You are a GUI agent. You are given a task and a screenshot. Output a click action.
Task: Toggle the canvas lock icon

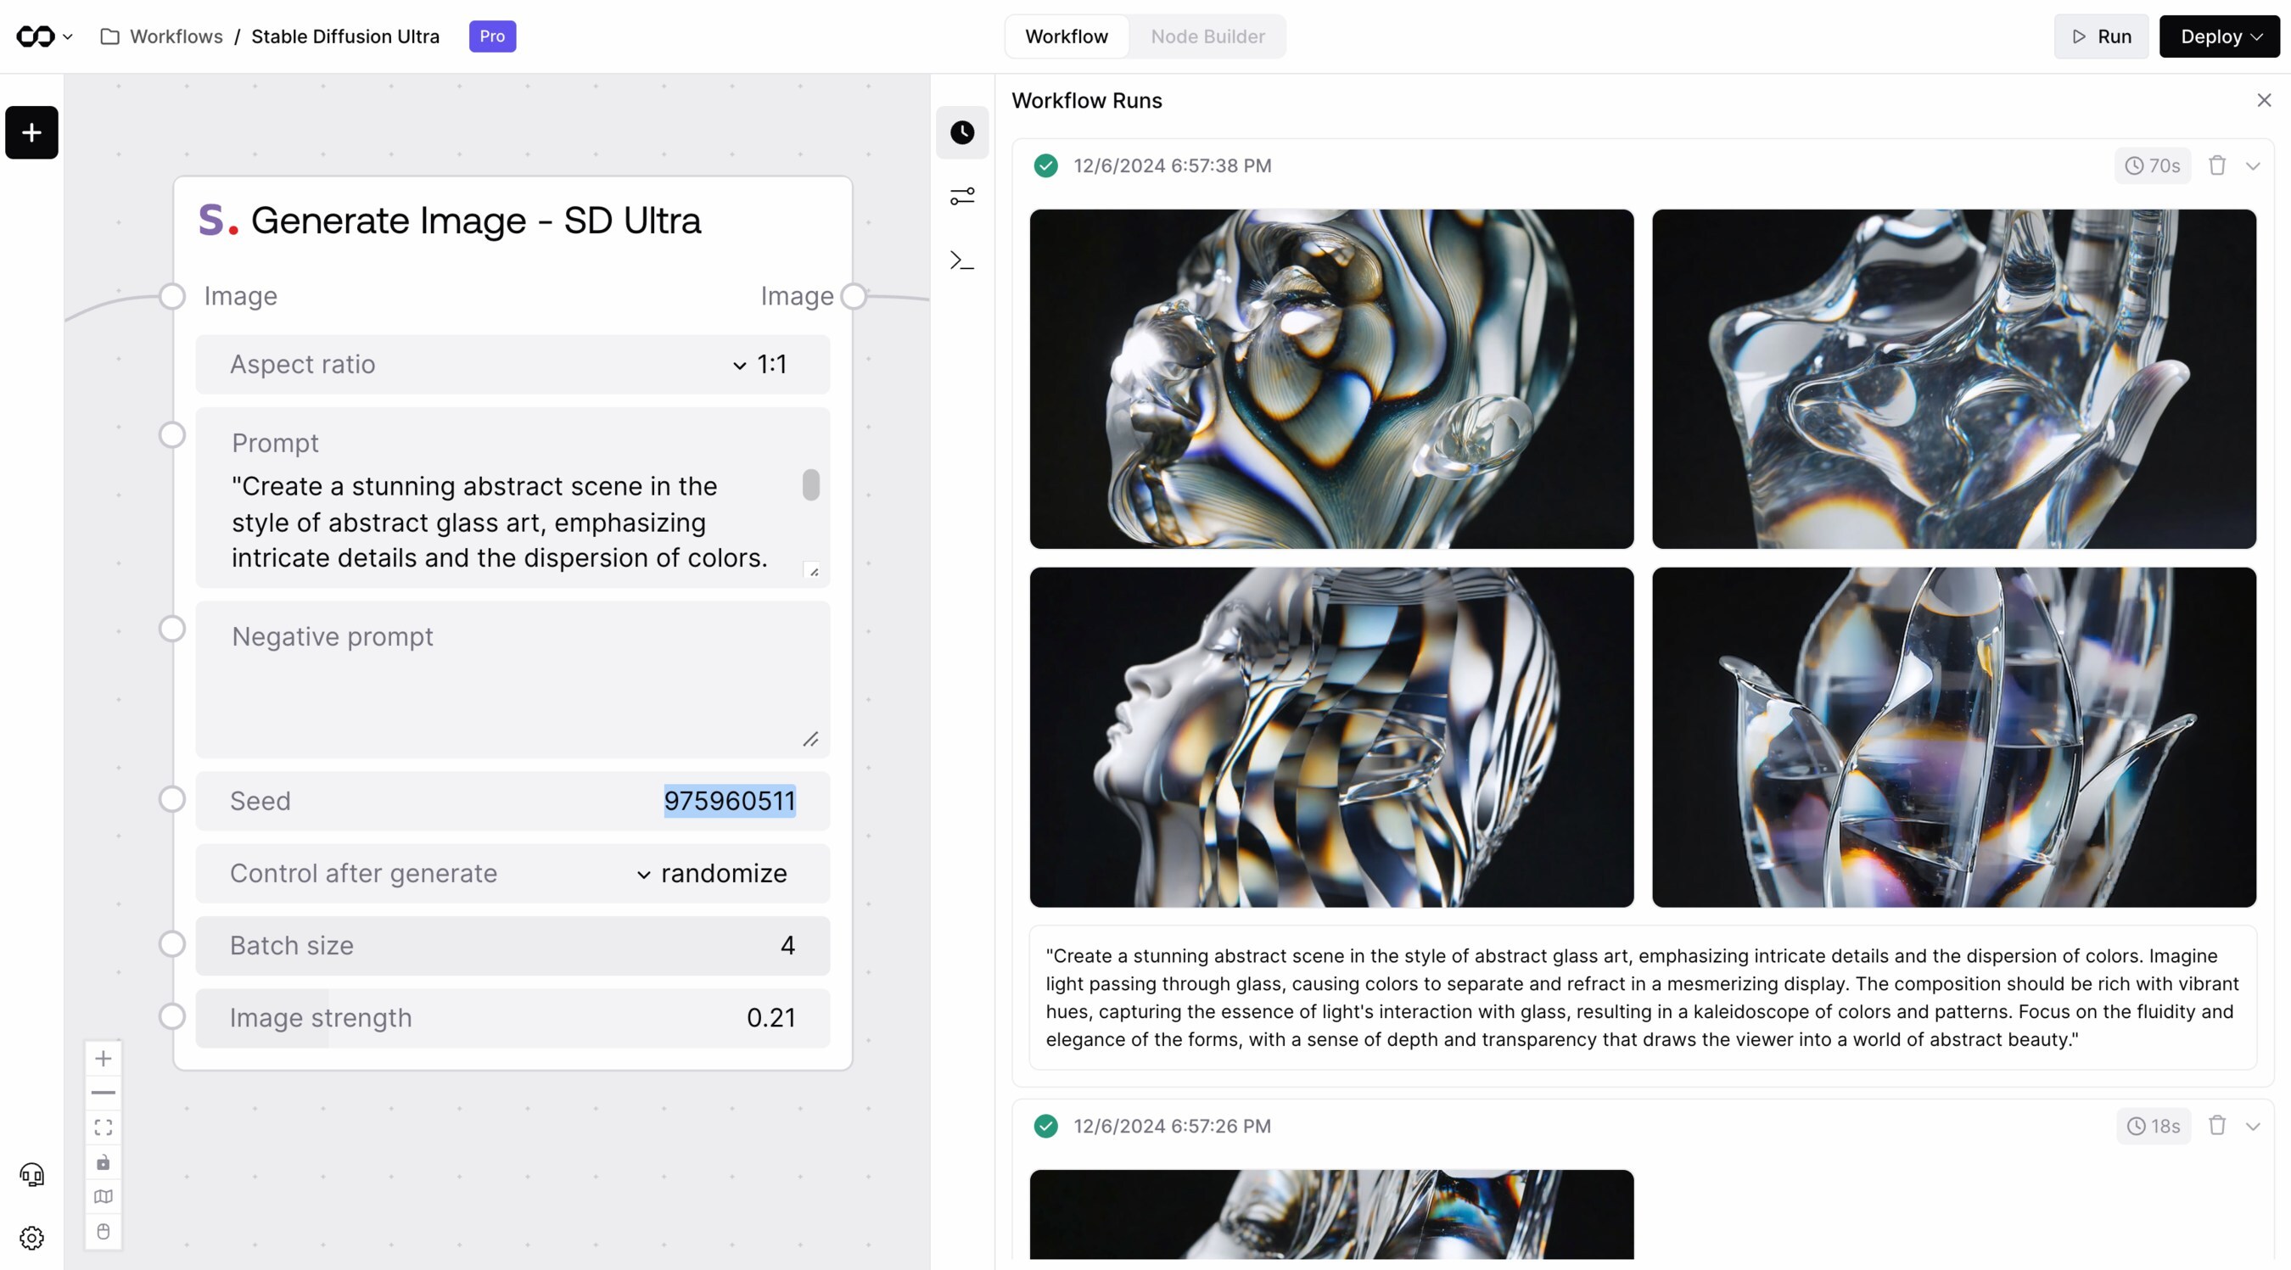pyautogui.click(x=104, y=1162)
